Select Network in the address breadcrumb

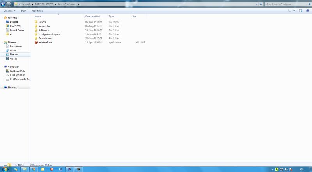point(26,4)
